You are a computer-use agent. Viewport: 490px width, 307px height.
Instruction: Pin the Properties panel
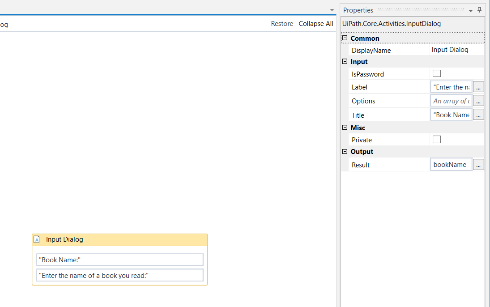(479, 10)
